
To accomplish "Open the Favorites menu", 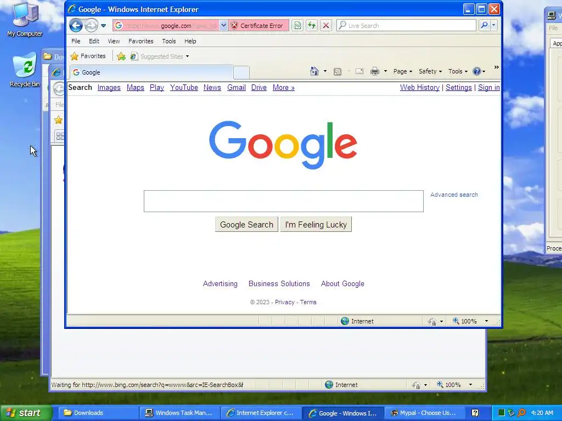I will click(141, 41).
